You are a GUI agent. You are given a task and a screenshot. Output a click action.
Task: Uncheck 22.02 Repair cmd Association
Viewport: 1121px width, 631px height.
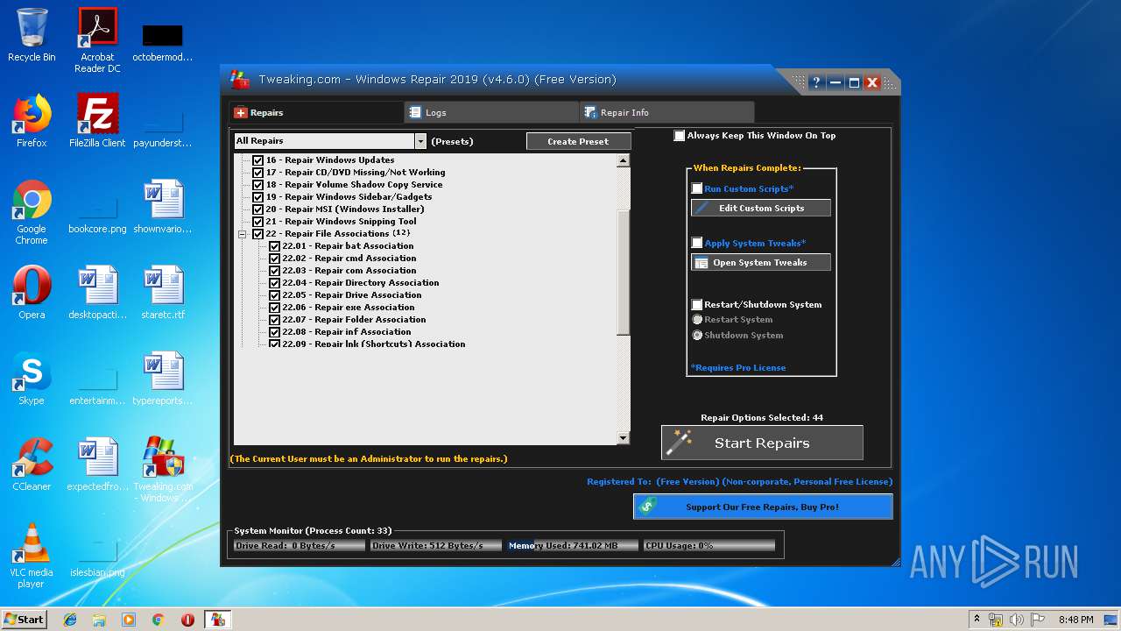click(x=274, y=259)
